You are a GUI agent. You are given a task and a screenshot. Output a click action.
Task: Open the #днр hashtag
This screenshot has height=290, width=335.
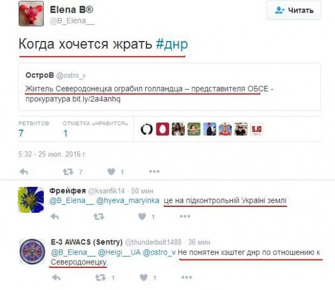(172, 44)
